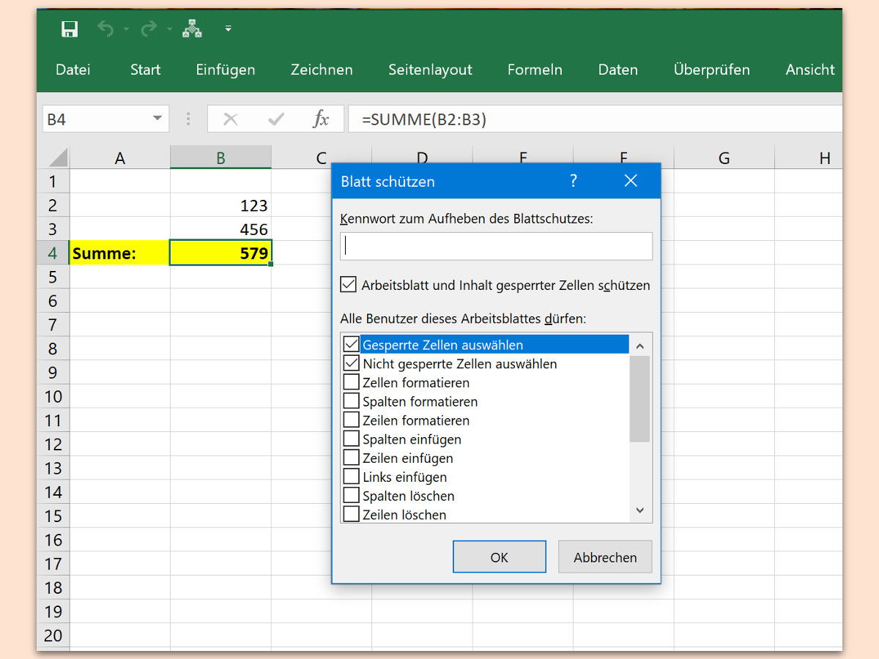The width and height of the screenshot is (879, 659).
Task: Enable the Links einfügen checkbox
Action: (x=351, y=477)
